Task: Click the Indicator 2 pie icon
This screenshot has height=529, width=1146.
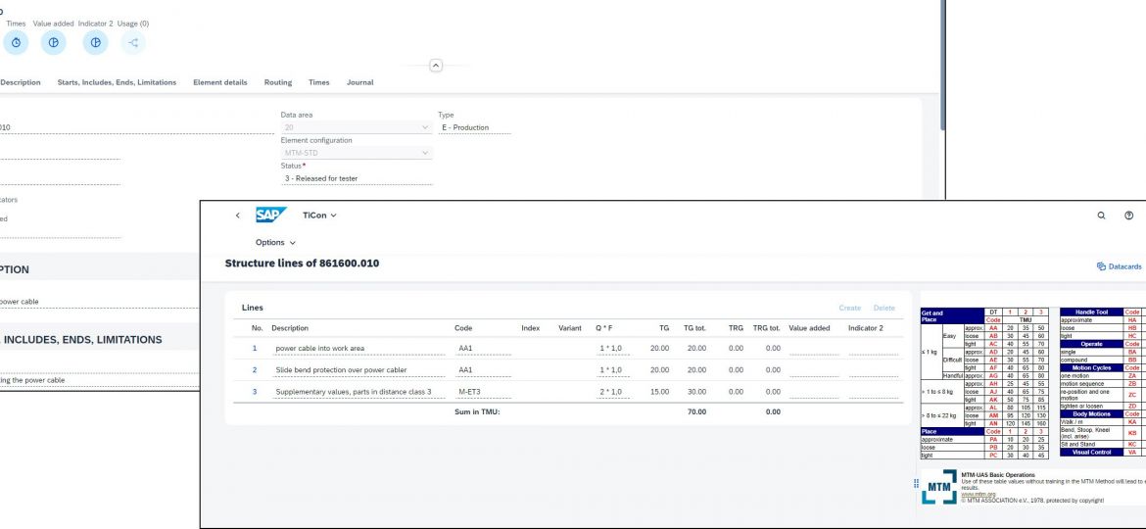Action: click(x=94, y=42)
